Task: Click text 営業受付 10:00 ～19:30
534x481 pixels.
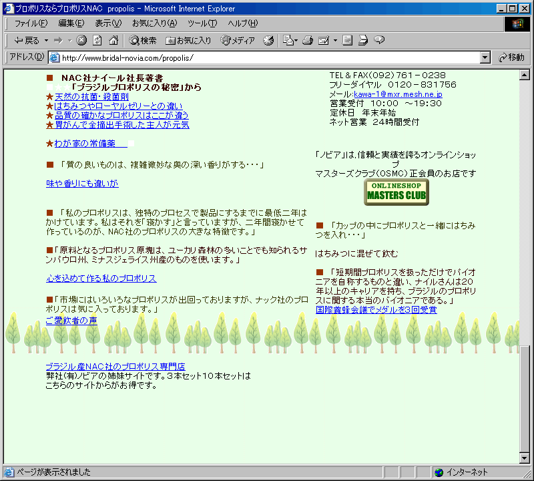Action: pos(386,104)
